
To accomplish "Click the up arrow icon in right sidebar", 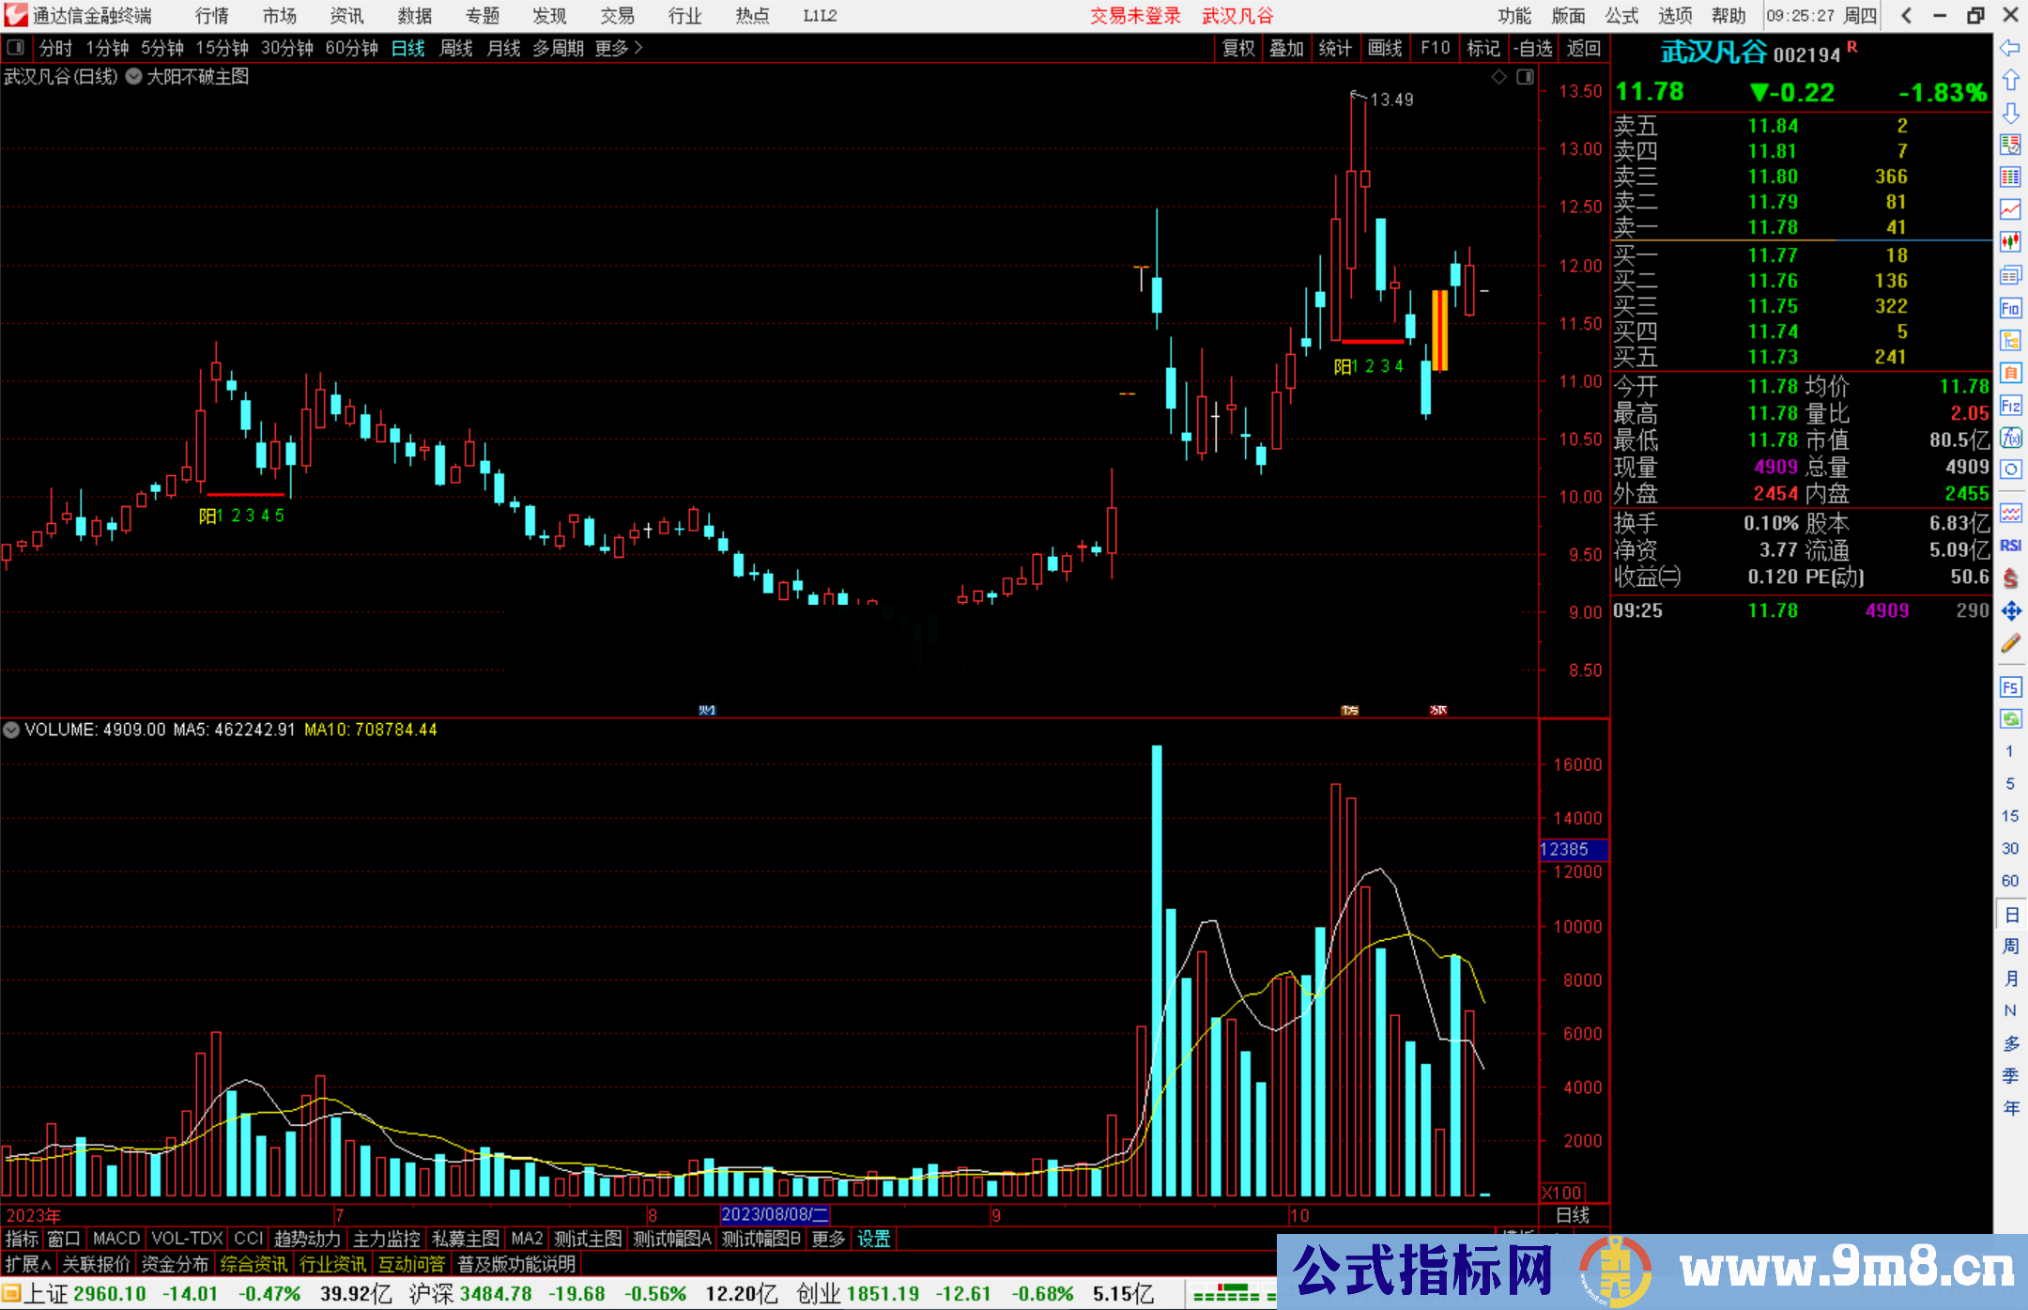I will pos(2010,80).
